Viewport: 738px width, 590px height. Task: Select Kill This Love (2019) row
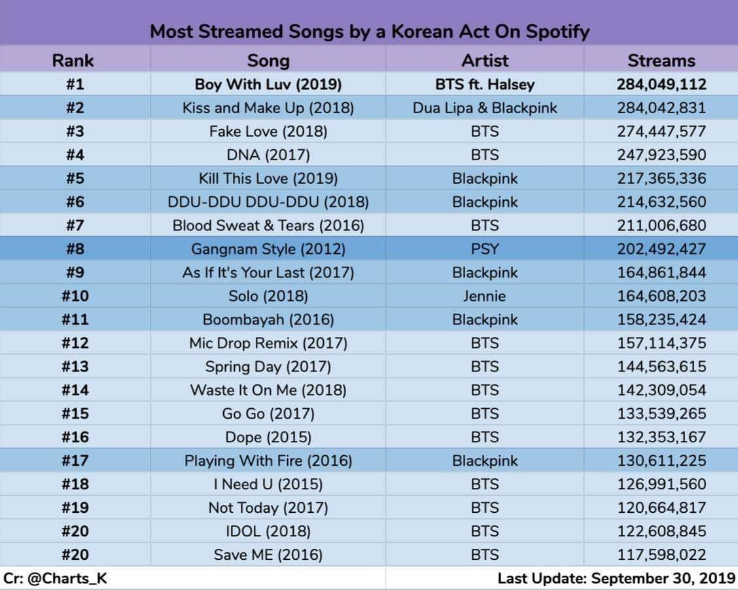click(x=369, y=178)
